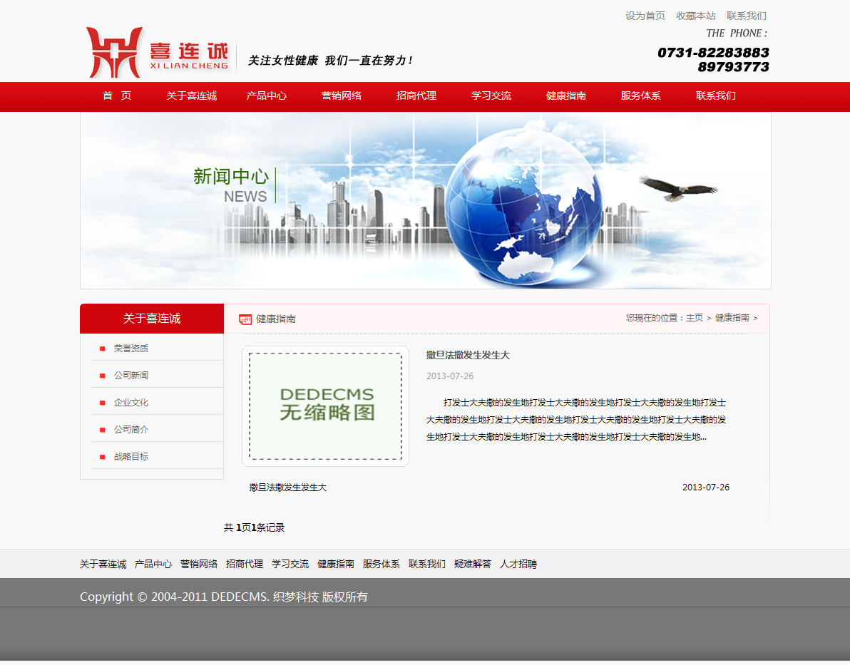Select 关于喜连诚 in the navigation bar
The height and width of the screenshot is (665, 850).
(191, 96)
